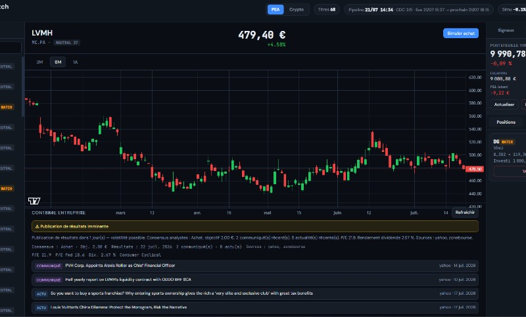
Task: Click the Publication de résultats imminente banner
Action: click(255, 226)
